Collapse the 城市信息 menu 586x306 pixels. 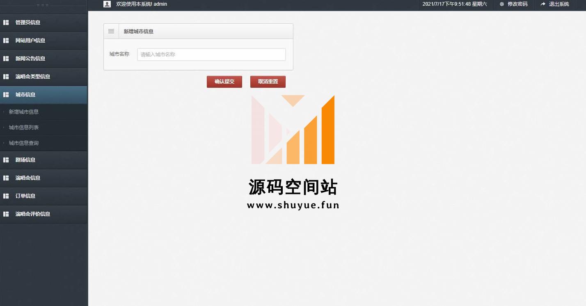[x=43, y=95]
